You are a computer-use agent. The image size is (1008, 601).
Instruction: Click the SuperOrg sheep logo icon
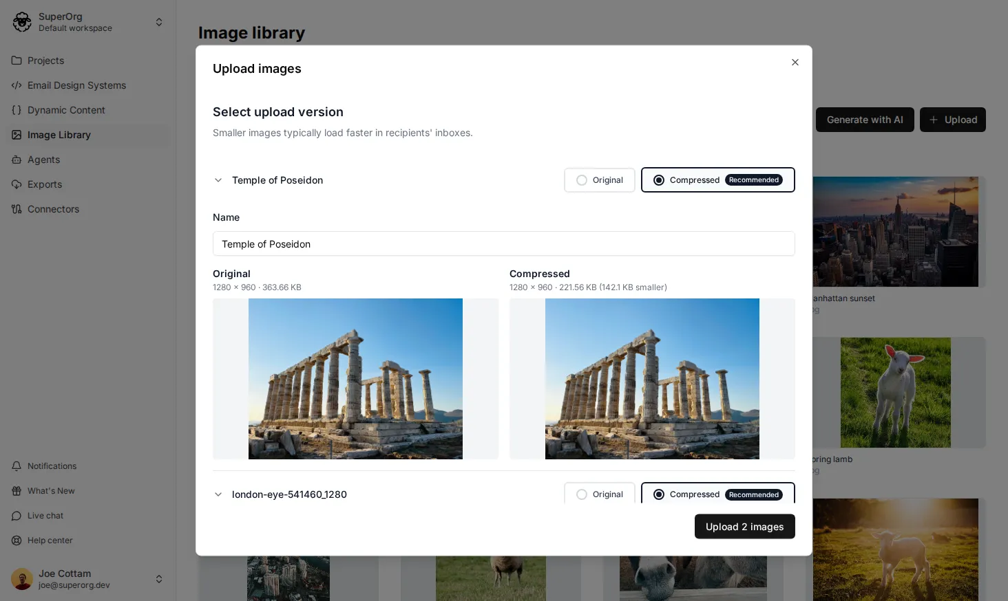click(22, 22)
